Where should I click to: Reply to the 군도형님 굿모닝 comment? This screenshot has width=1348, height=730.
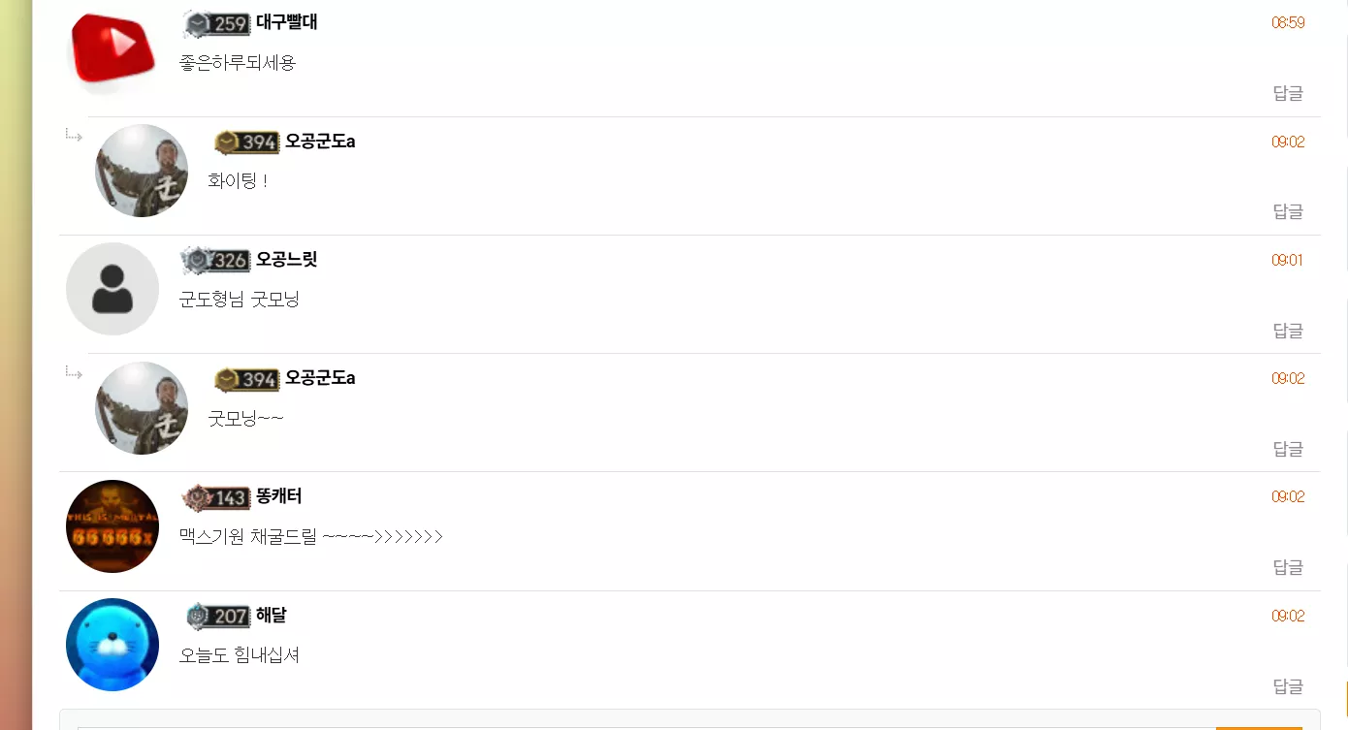(x=1288, y=331)
